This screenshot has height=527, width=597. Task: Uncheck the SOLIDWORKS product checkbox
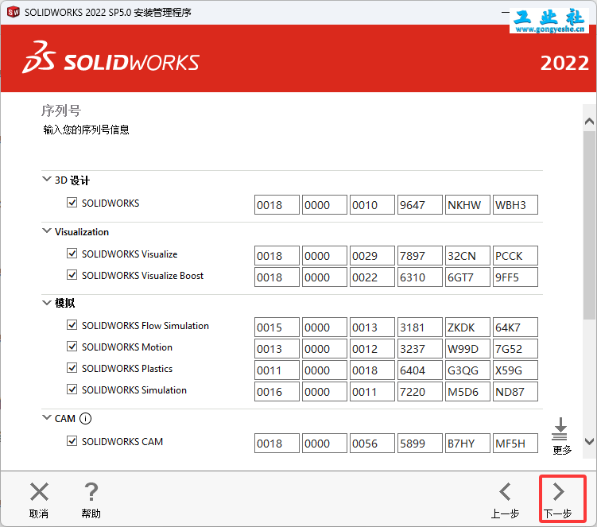72,202
